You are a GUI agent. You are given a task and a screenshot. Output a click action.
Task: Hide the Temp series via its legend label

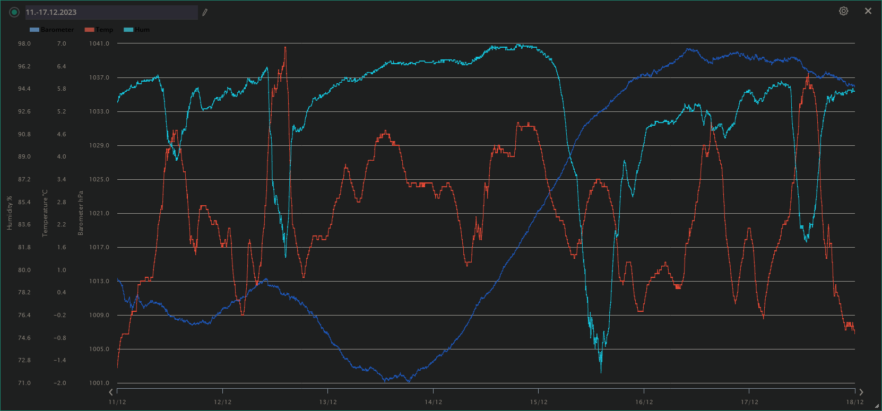tap(104, 30)
